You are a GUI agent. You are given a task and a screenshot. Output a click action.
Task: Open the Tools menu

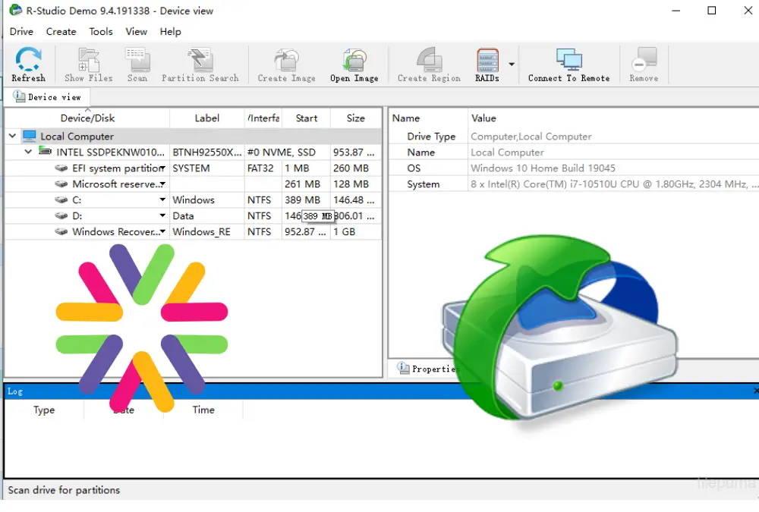tap(101, 31)
